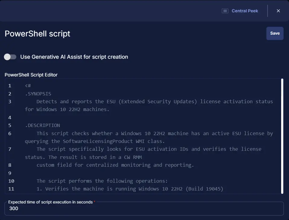Close the PowerShell script dialog

coord(278,11)
